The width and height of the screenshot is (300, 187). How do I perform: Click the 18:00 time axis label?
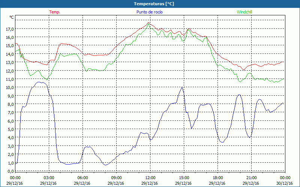coord(218,178)
